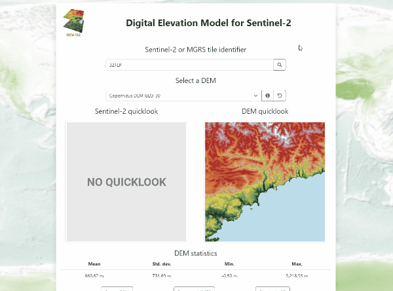
Task: Click the 'Max.' column header
Action: tap(297, 264)
